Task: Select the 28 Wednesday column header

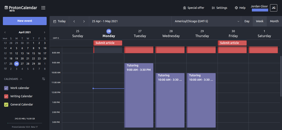Action: [x=171, y=34]
